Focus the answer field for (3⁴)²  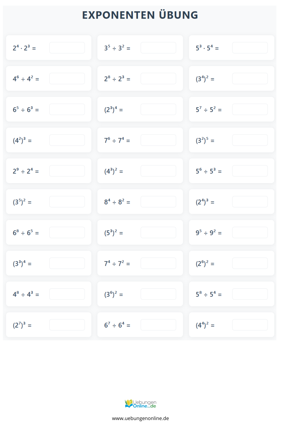(250, 78)
